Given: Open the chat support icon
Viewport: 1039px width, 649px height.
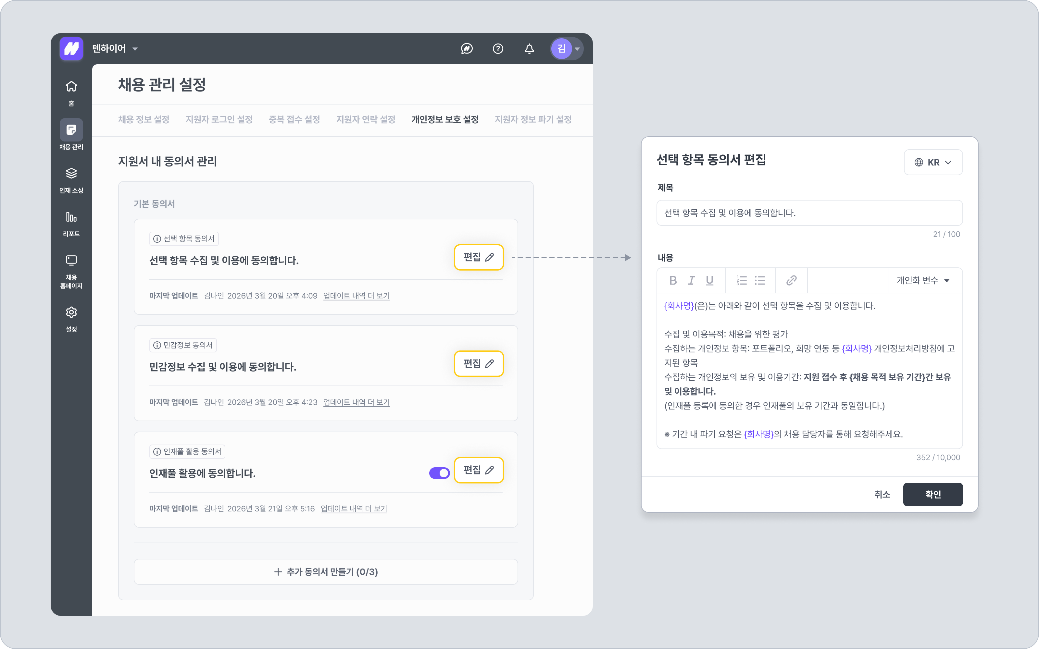Looking at the screenshot, I should (467, 48).
